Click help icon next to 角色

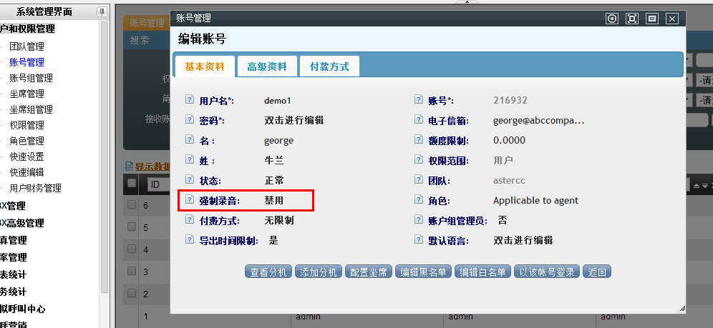[419, 201]
